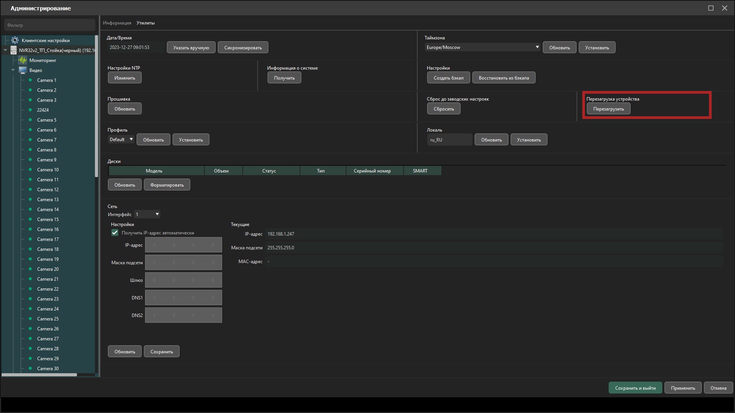Screen dimensions: 735x413
Task: Switch to the Утилиты tab
Action: point(145,23)
